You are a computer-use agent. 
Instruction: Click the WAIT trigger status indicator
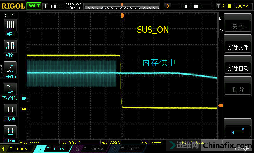(x=34, y=6)
